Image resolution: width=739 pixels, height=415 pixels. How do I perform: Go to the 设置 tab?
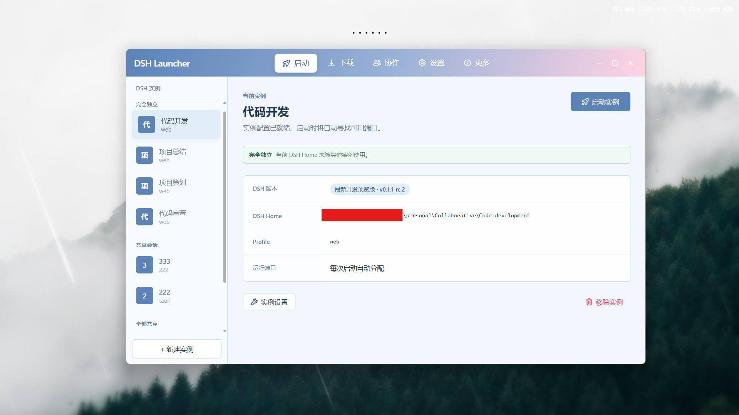tap(431, 63)
